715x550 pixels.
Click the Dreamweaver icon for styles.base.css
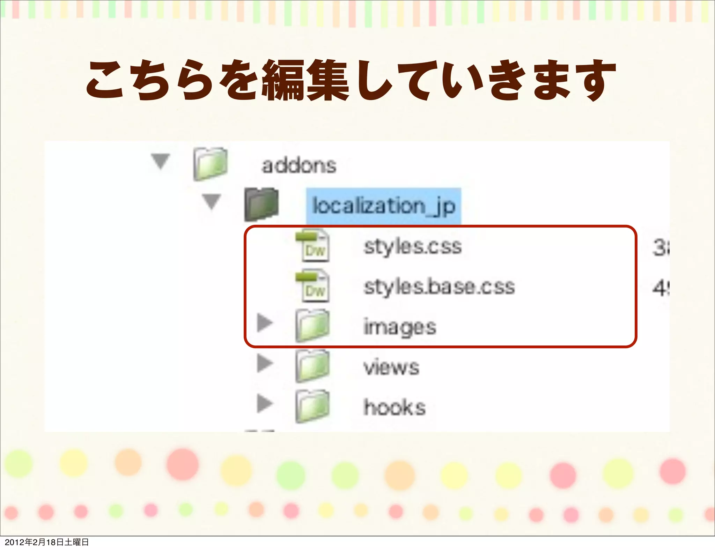coord(312,286)
